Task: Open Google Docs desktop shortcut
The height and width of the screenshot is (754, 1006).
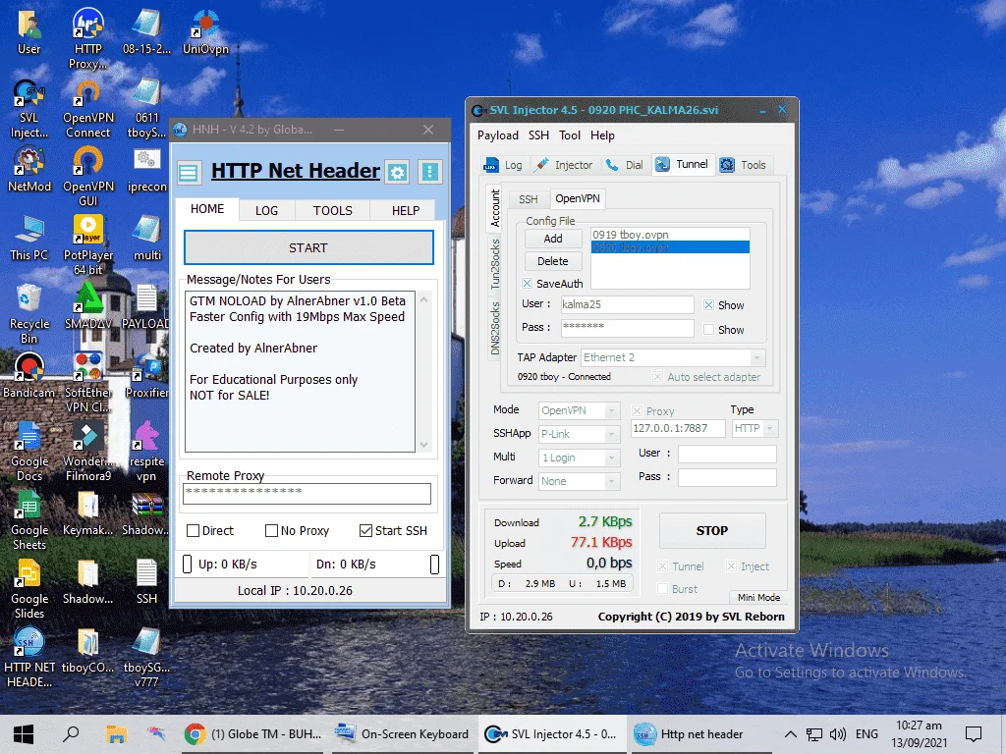Action: point(28,452)
